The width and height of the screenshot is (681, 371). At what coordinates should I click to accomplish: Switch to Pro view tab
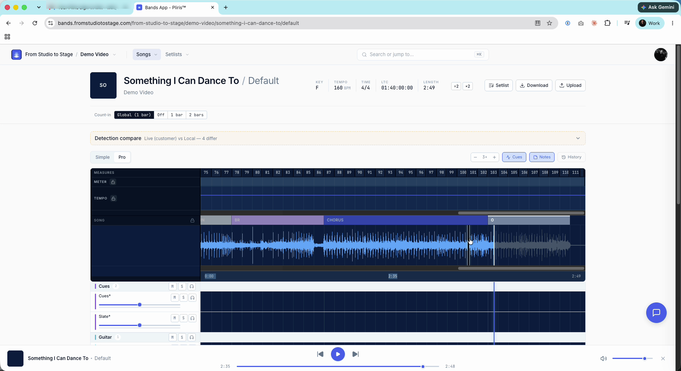(x=122, y=157)
